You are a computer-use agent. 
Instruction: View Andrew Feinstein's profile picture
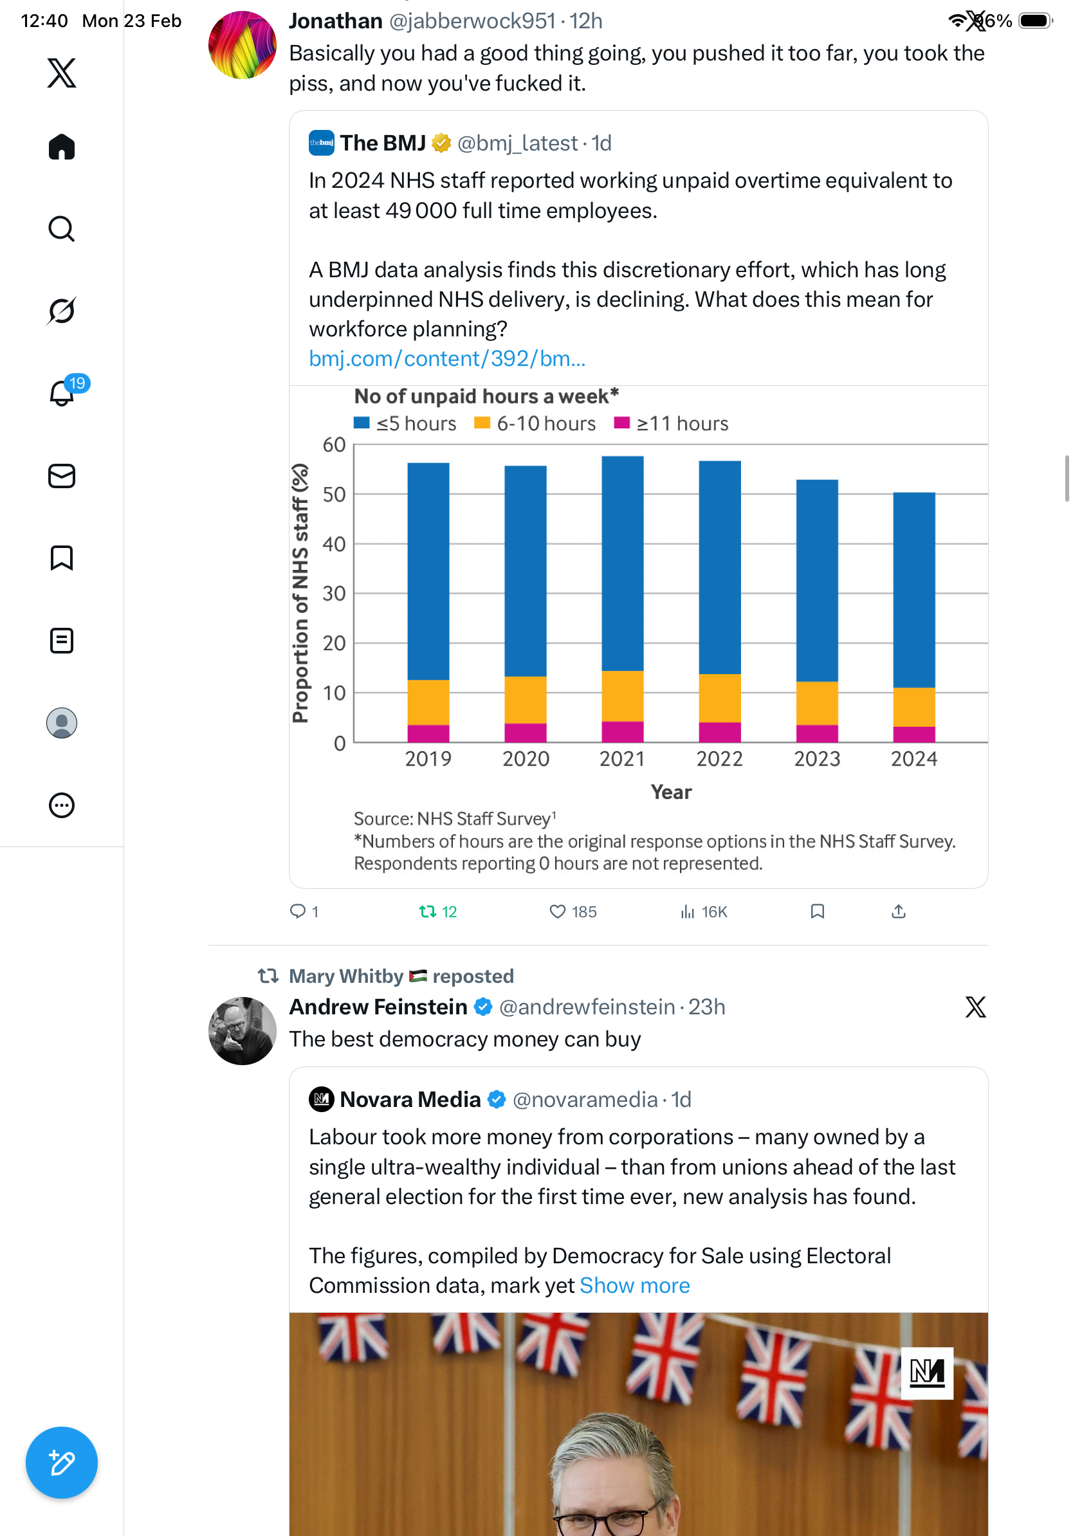pos(242,1030)
